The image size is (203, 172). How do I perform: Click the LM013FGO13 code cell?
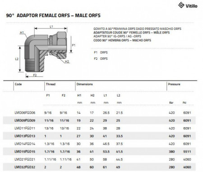point(25,136)
